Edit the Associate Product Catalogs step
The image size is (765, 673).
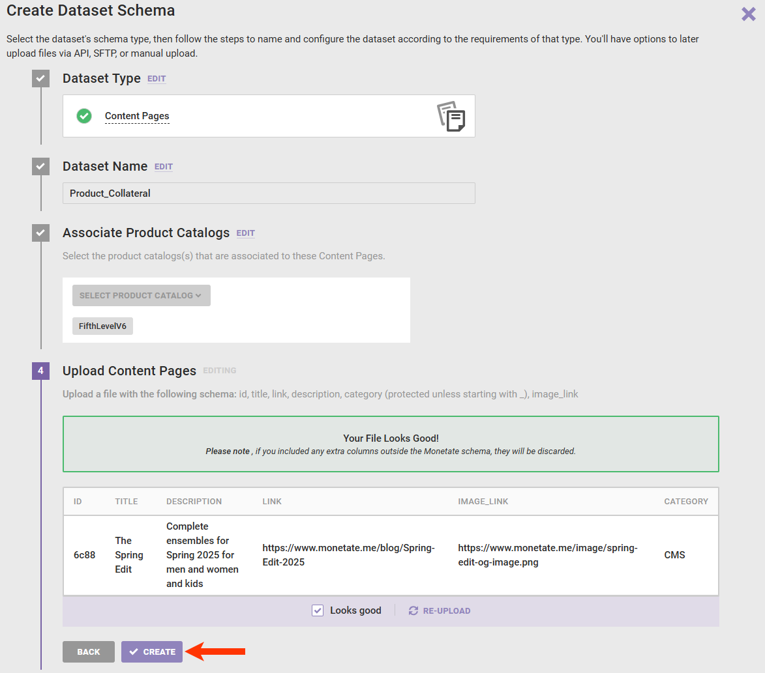point(246,233)
